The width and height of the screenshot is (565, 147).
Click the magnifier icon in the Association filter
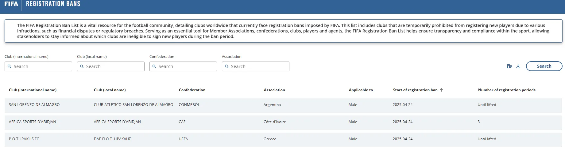click(x=227, y=66)
